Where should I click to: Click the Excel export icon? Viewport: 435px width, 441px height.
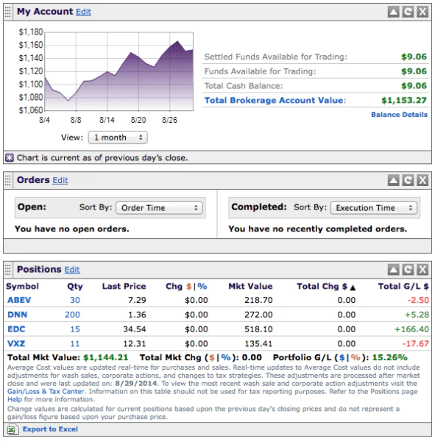(x=12, y=429)
